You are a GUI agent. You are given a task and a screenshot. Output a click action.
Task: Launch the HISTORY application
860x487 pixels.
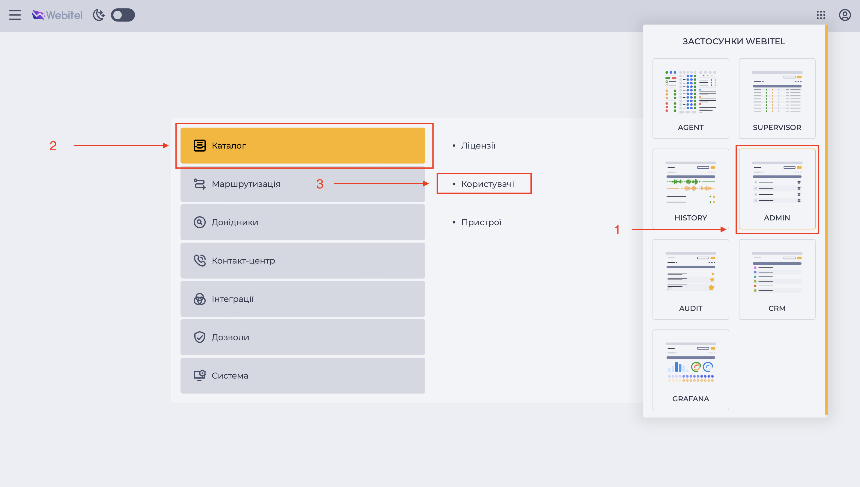coord(691,189)
